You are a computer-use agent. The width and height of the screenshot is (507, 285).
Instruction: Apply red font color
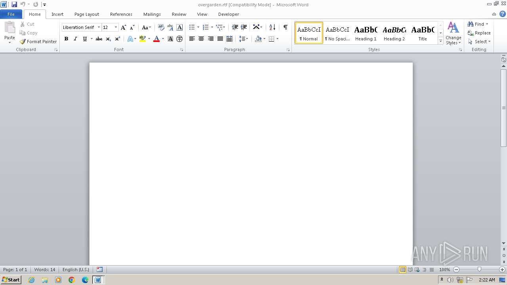[x=156, y=39]
